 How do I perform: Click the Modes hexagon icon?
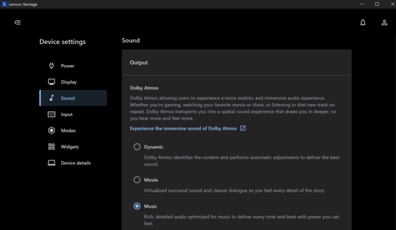pos(52,130)
